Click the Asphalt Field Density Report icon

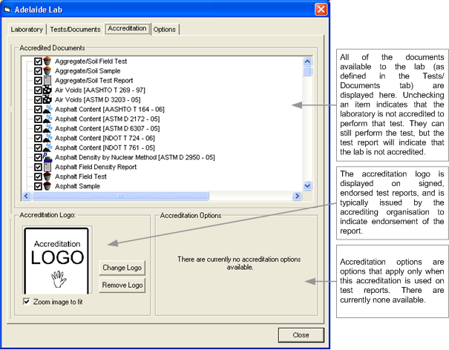coord(47,167)
